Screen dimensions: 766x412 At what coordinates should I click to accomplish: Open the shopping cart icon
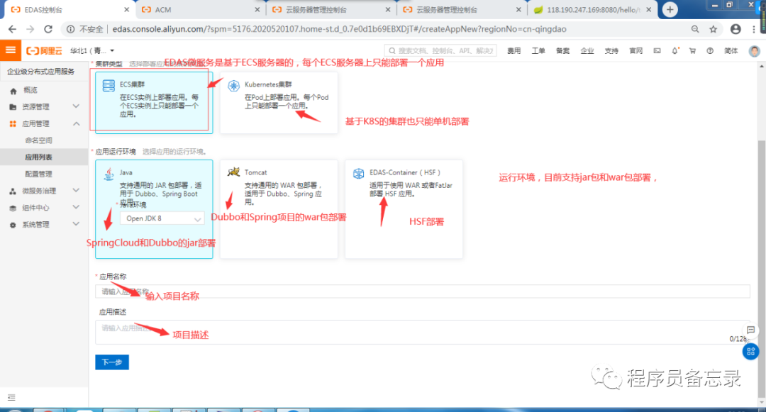pos(692,51)
